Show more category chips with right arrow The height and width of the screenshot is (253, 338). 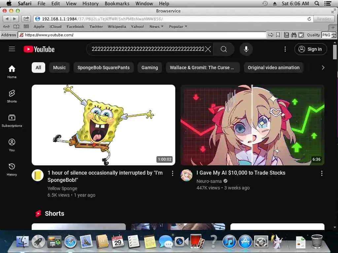[323, 68]
